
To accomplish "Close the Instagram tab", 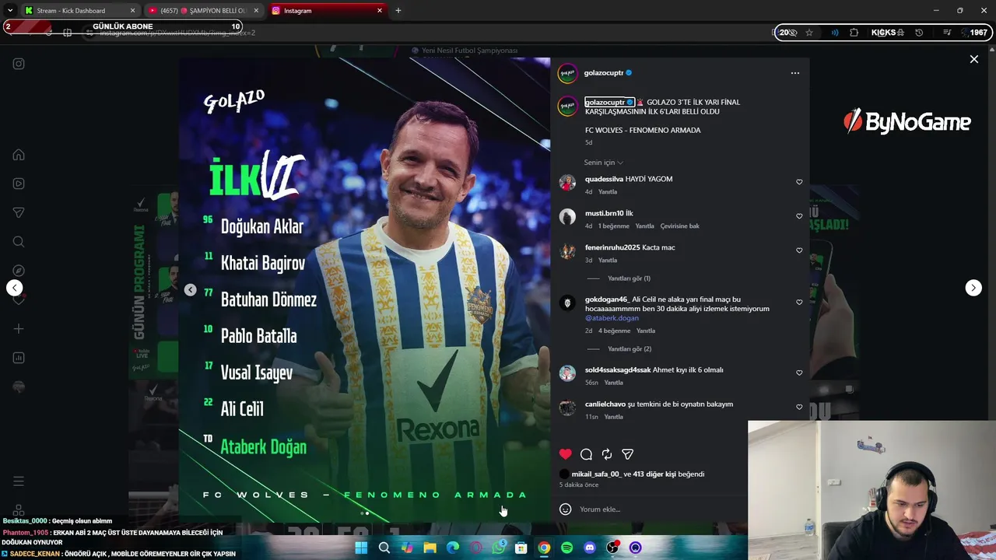I will 380,11.
